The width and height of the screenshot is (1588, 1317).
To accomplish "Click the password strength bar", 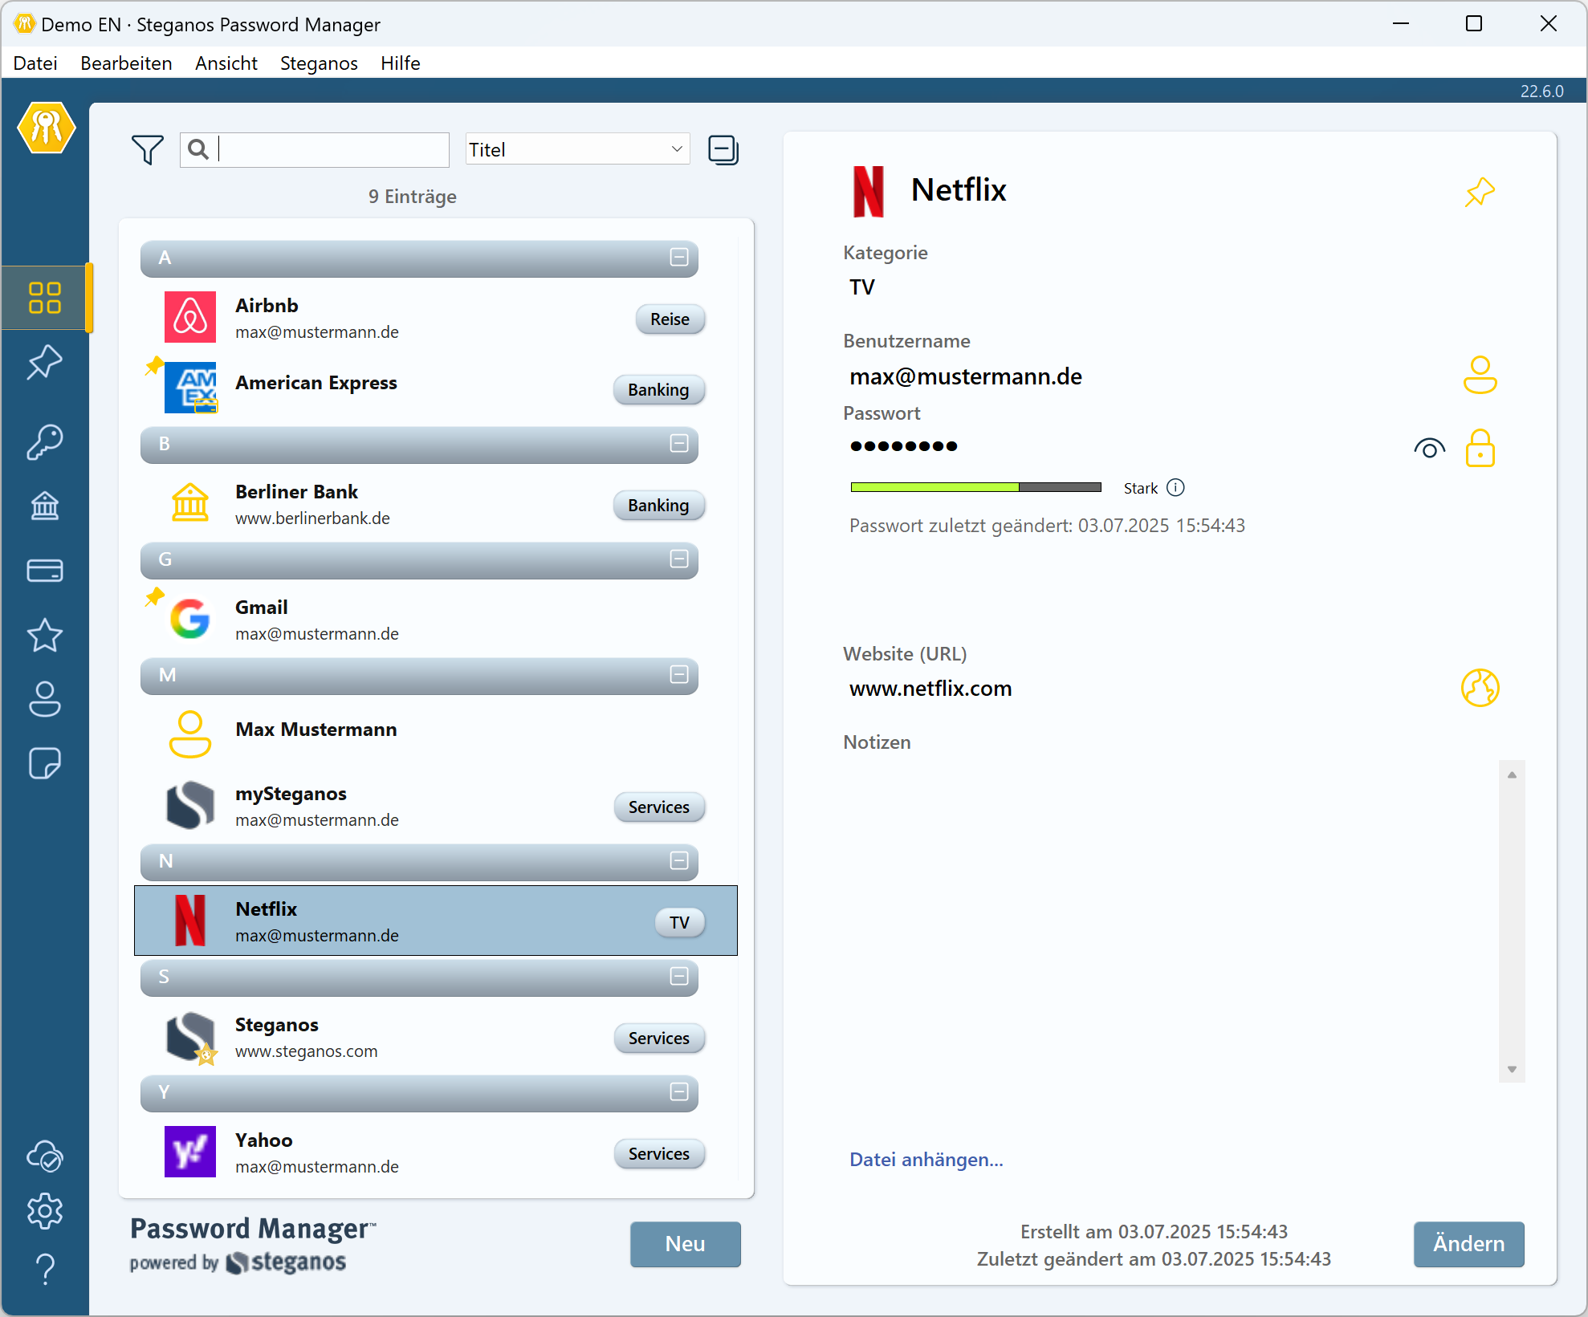I will pos(975,487).
